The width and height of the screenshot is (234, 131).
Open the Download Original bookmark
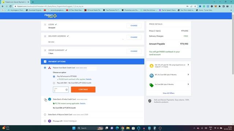[x=34, y=10]
